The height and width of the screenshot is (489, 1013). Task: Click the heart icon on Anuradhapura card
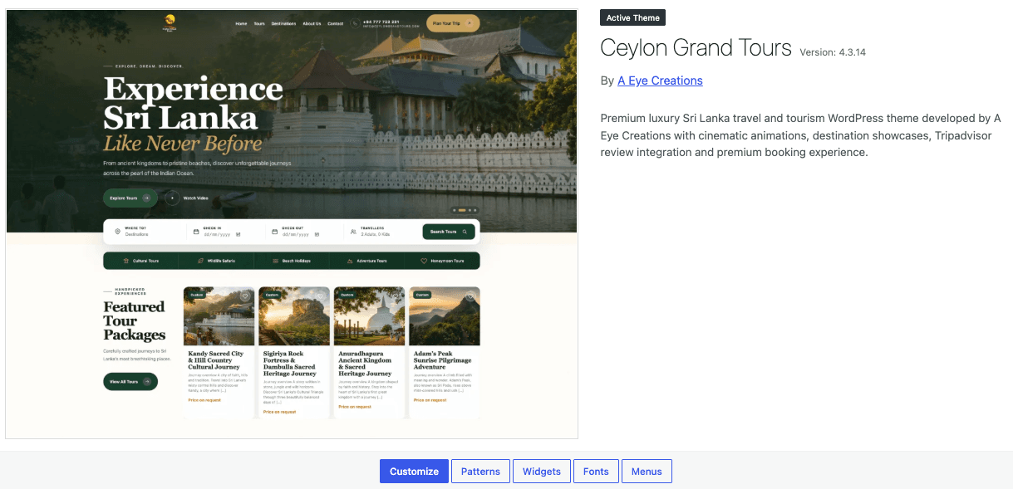point(396,296)
